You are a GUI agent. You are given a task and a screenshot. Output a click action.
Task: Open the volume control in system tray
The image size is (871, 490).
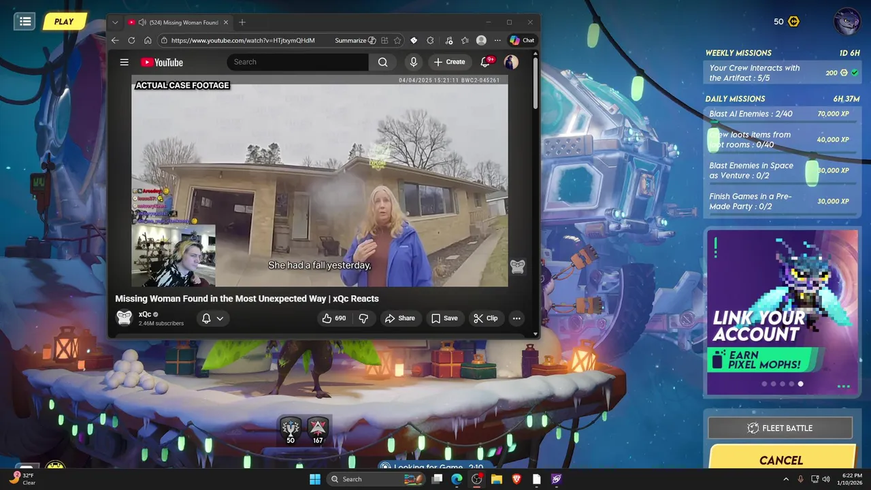click(x=826, y=479)
